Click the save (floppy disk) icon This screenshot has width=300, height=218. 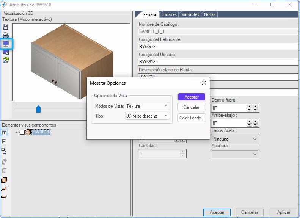tap(6, 27)
